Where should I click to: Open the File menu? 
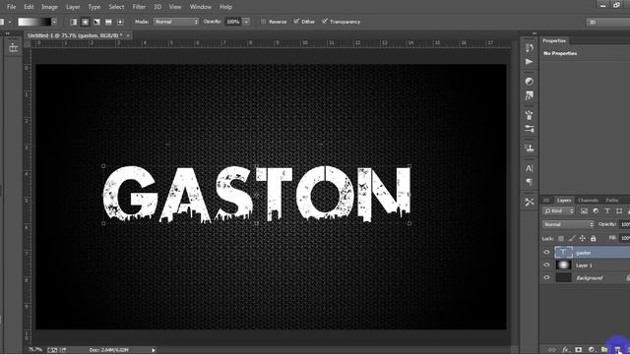pos(11,7)
